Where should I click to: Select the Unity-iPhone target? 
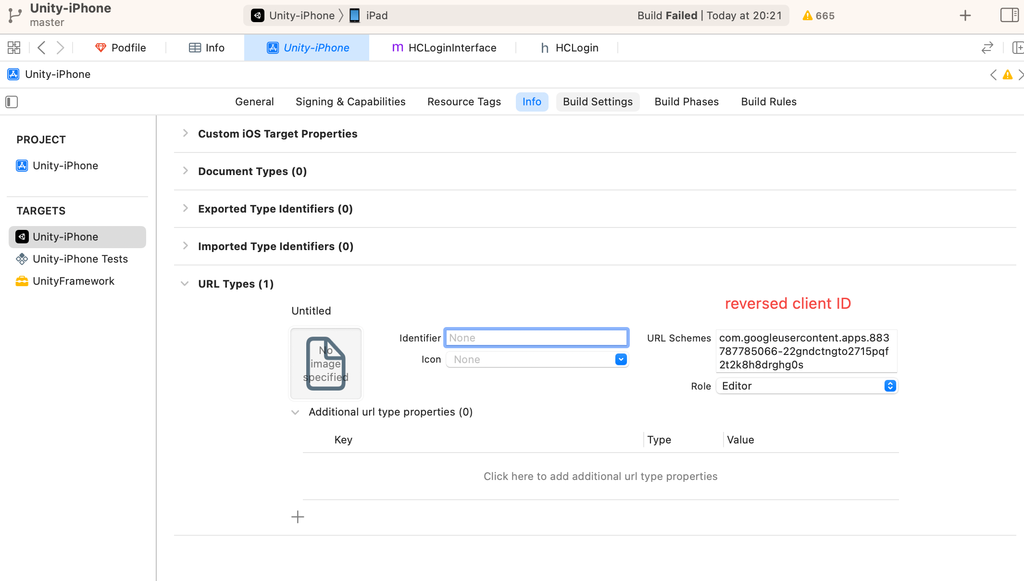pyautogui.click(x=77, y=237)
